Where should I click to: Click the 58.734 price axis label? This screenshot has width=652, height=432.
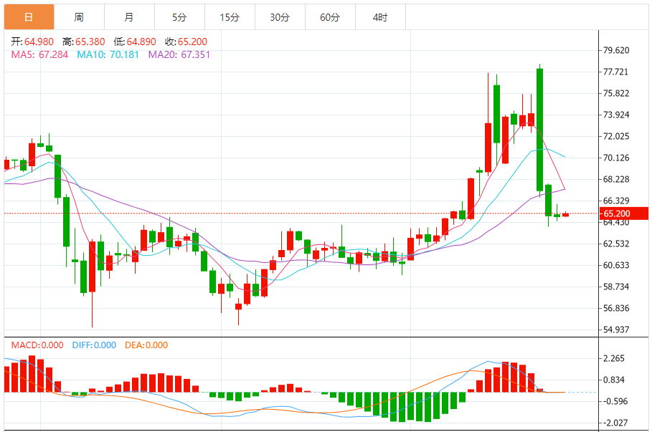(x=616, y=287)
